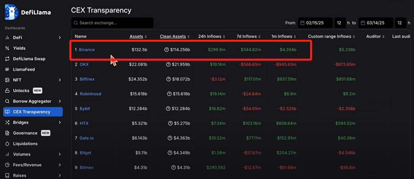Open the Binance exchange link

point(87,50)
